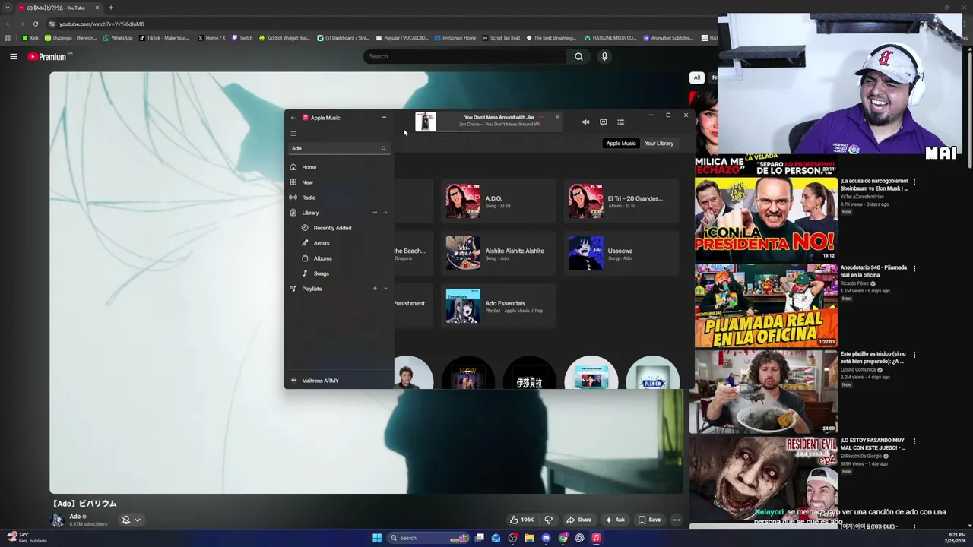The height and width of the screenshot is (547, 973).
Task: Open the Ado channel avatar
Action: coord(58,520)
